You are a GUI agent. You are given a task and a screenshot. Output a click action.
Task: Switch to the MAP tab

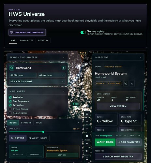[13, 41]
